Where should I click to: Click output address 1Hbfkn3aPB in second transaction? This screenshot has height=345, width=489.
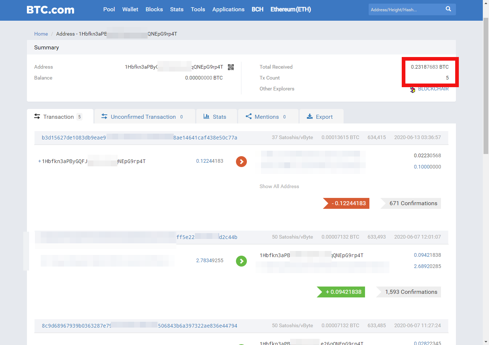tap(312, 255)
